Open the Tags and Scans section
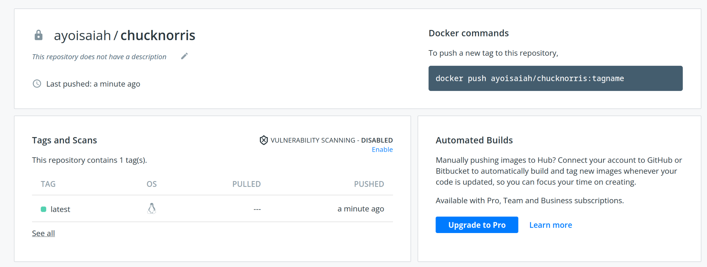The image size is (707, 267). 64,140
